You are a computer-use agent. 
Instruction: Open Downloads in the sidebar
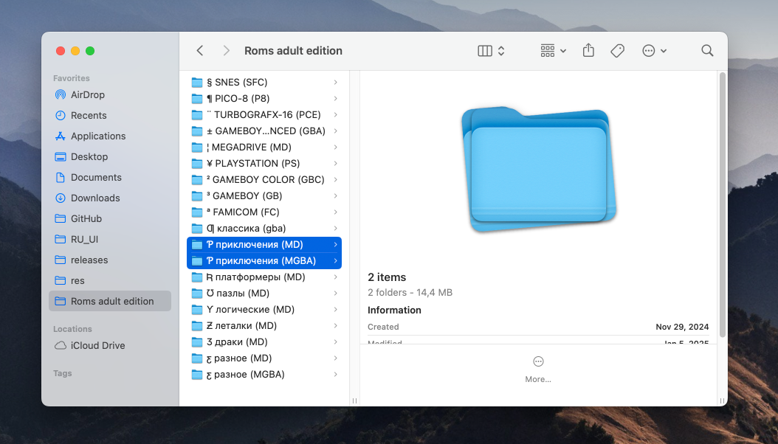point(110,198)
